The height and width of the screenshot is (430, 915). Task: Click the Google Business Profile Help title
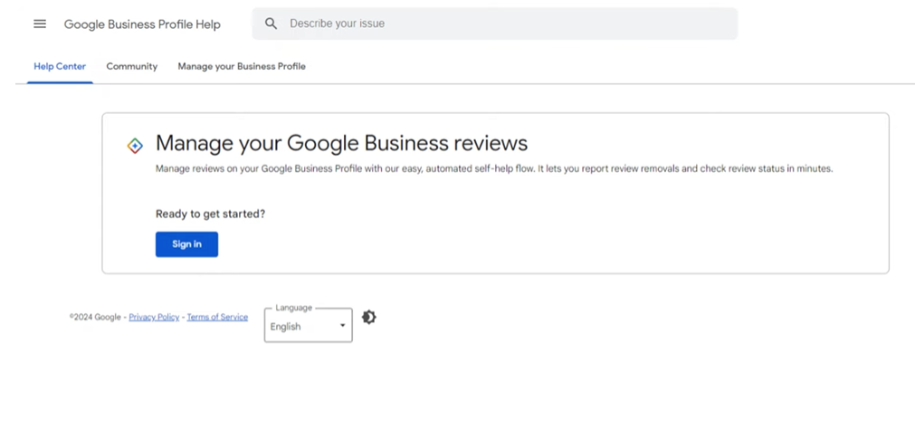point(142,24)
